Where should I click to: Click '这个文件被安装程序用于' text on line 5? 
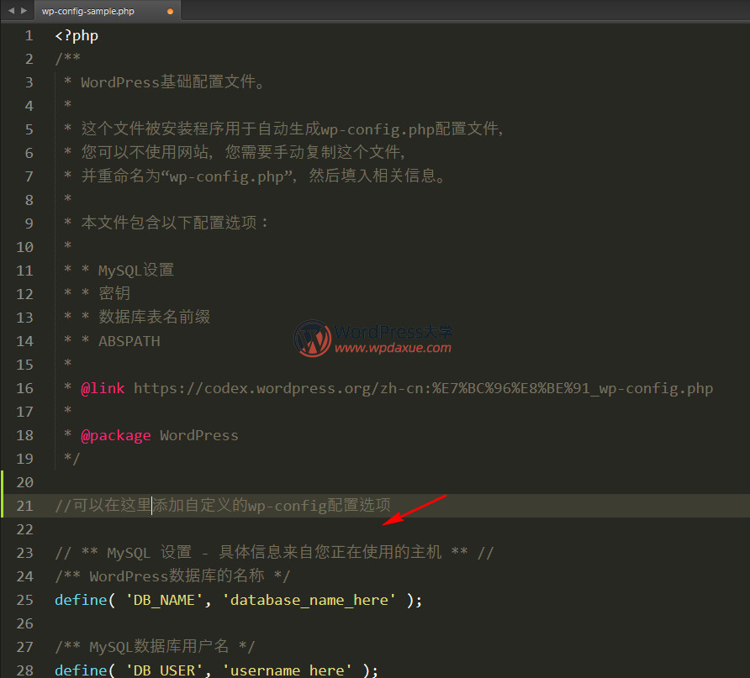[x=169, y=129]
